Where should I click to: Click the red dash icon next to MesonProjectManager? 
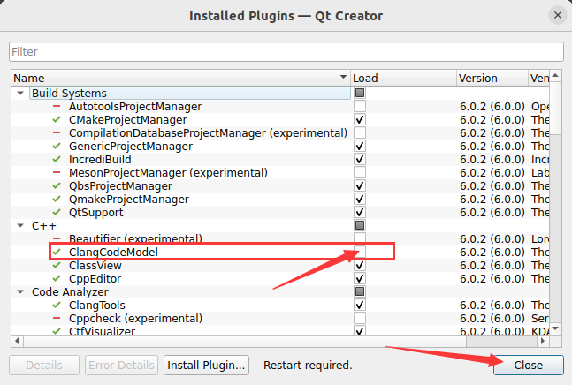tap(57, 173)
